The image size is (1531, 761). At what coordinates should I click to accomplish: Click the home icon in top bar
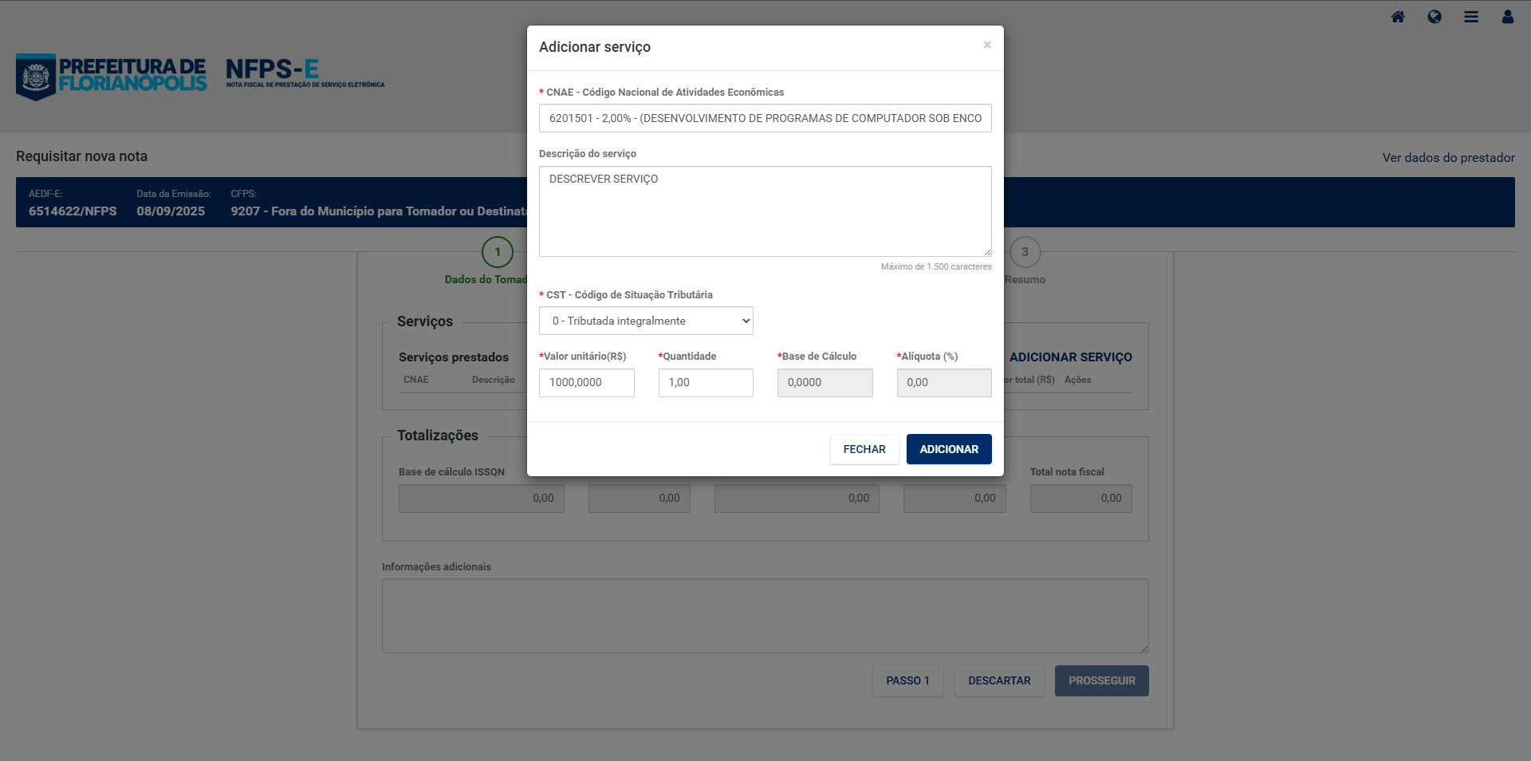click(1397, 17)
